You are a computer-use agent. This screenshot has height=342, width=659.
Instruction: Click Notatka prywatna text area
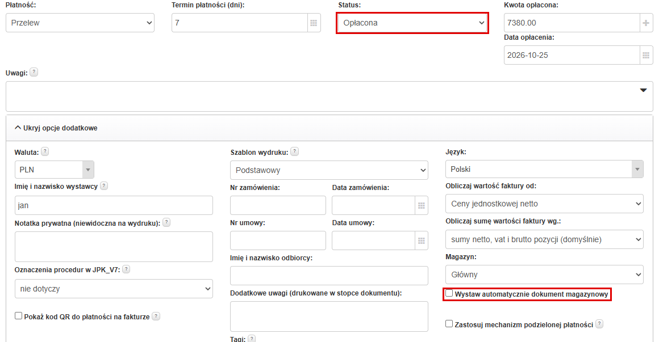click(114, 247)
